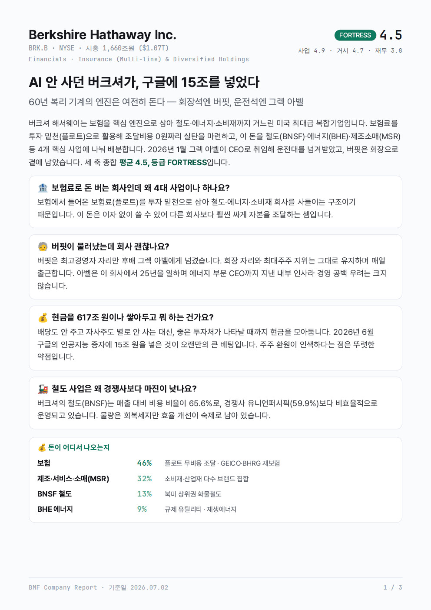Click the 제조·서비스·소매(MSR) row label

73,479
